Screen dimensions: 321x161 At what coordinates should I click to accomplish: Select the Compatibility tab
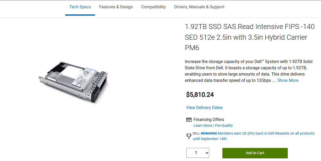pos(154,7)
